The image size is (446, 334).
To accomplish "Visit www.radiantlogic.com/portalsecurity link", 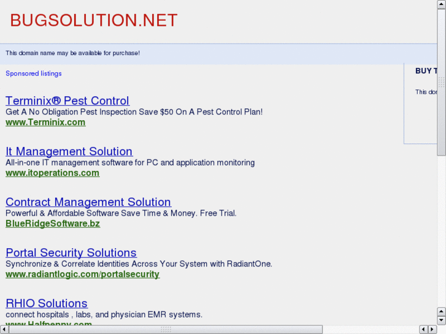I will (x=82, y=275).
